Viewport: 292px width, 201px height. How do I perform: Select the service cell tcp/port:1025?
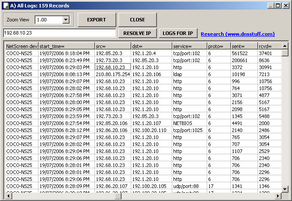pos(189,130)
